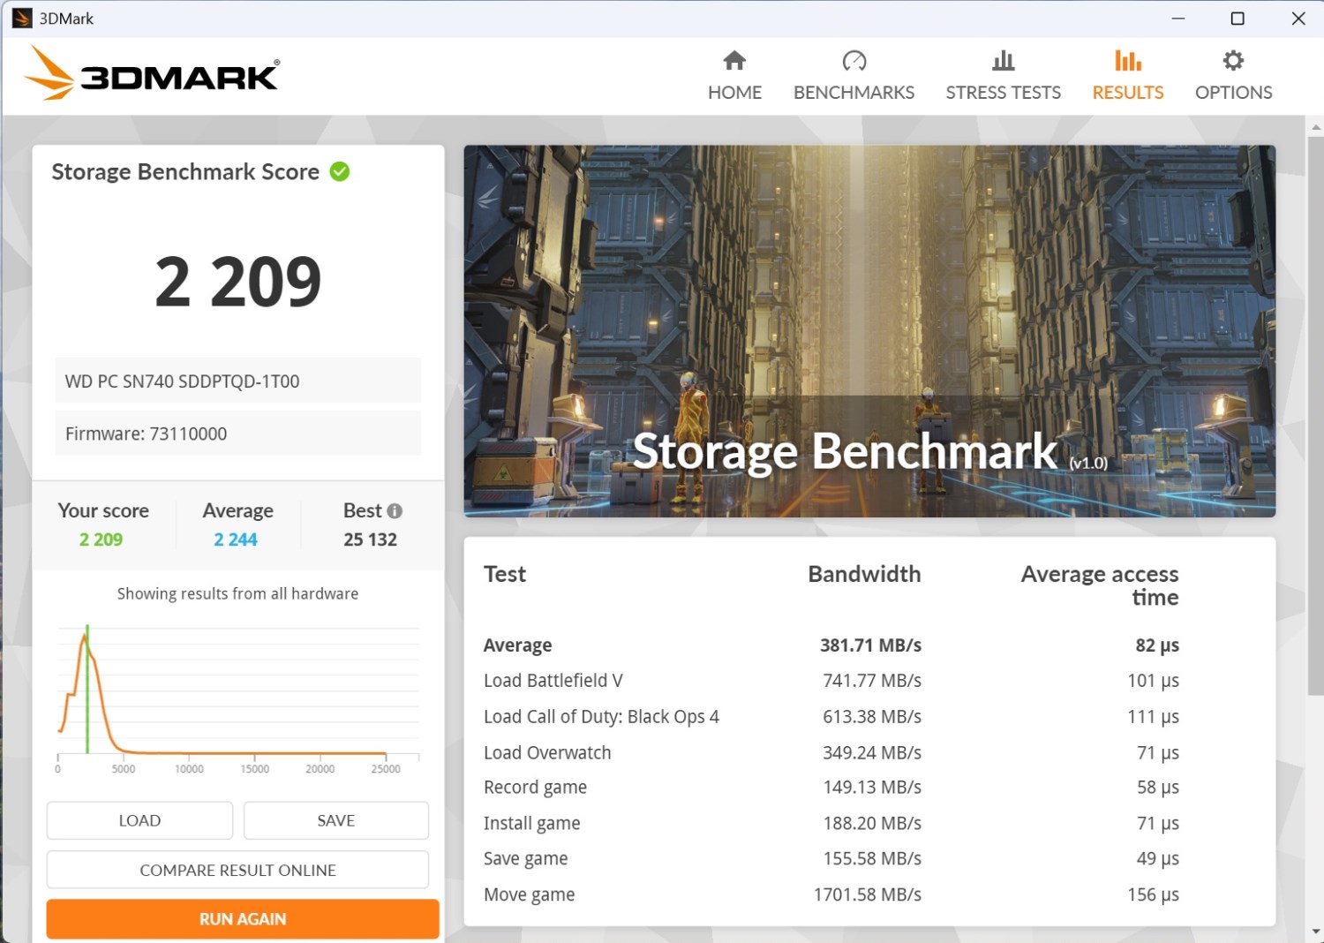The image size is (1324, 943).
Task: Click the WD PC SN740 SDDPTQD-1T00 device name
Action: pyautogui.click(x=238, y=381)
